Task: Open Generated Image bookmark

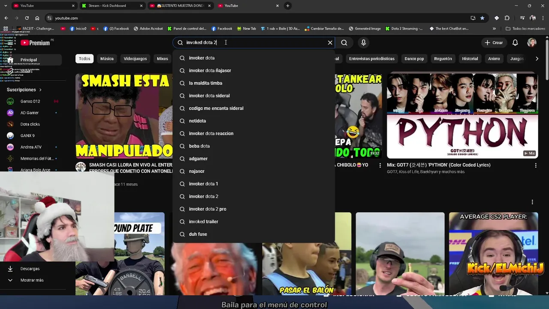Action: [365, 29]
